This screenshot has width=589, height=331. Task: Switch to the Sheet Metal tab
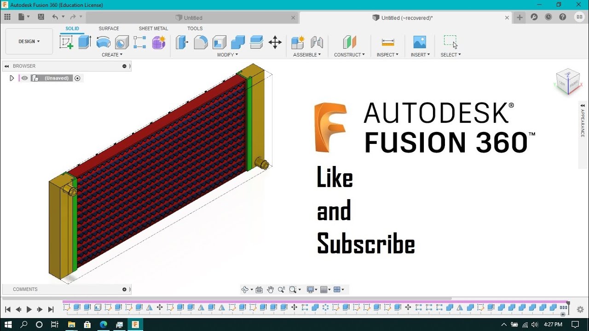(x=153, y=29)
